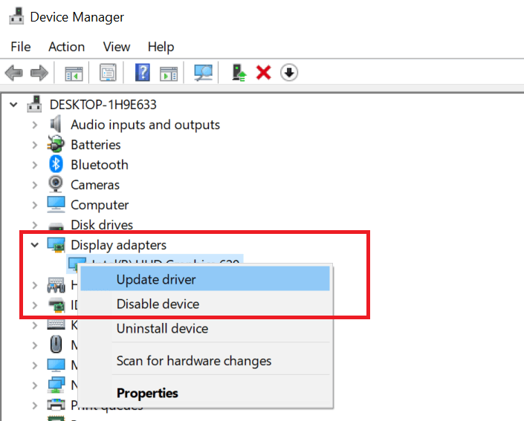This screenshot has width=524, height=421.
Task: Click the Disk drives icon
Action: [56, 226]
